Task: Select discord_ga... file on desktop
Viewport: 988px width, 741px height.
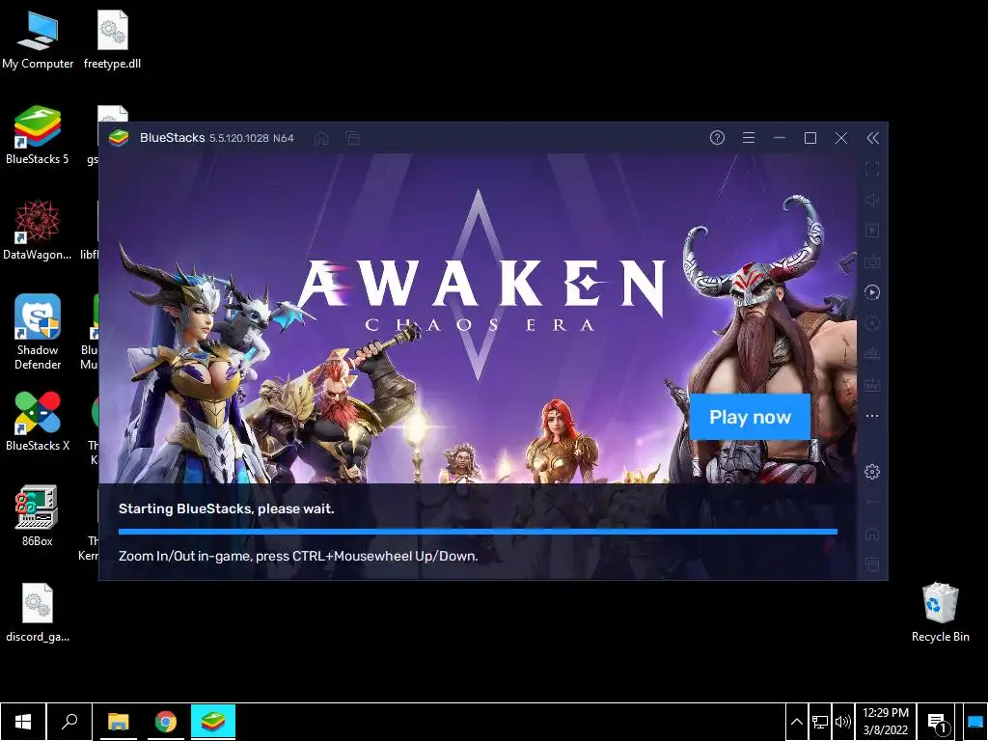Action: point(38,613)
